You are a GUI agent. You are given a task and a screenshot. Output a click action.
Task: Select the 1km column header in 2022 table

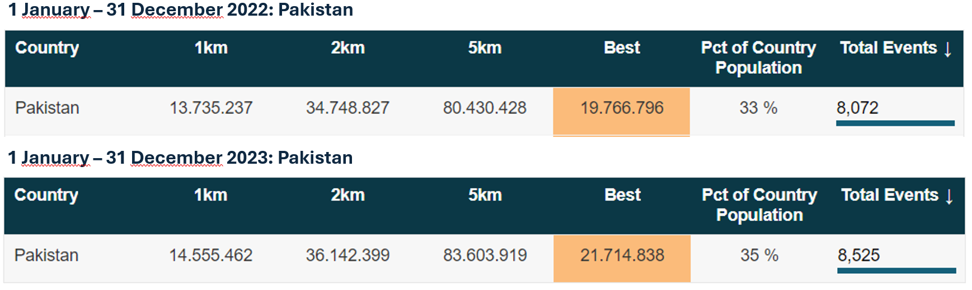211,48
